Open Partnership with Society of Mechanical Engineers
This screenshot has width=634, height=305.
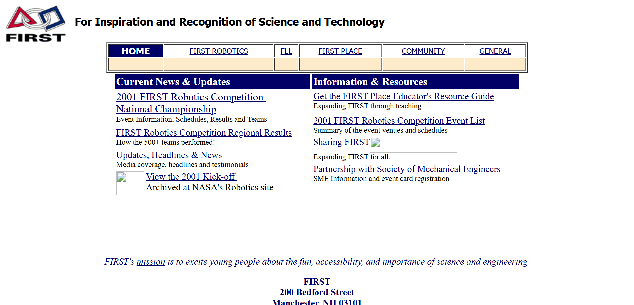406,169
